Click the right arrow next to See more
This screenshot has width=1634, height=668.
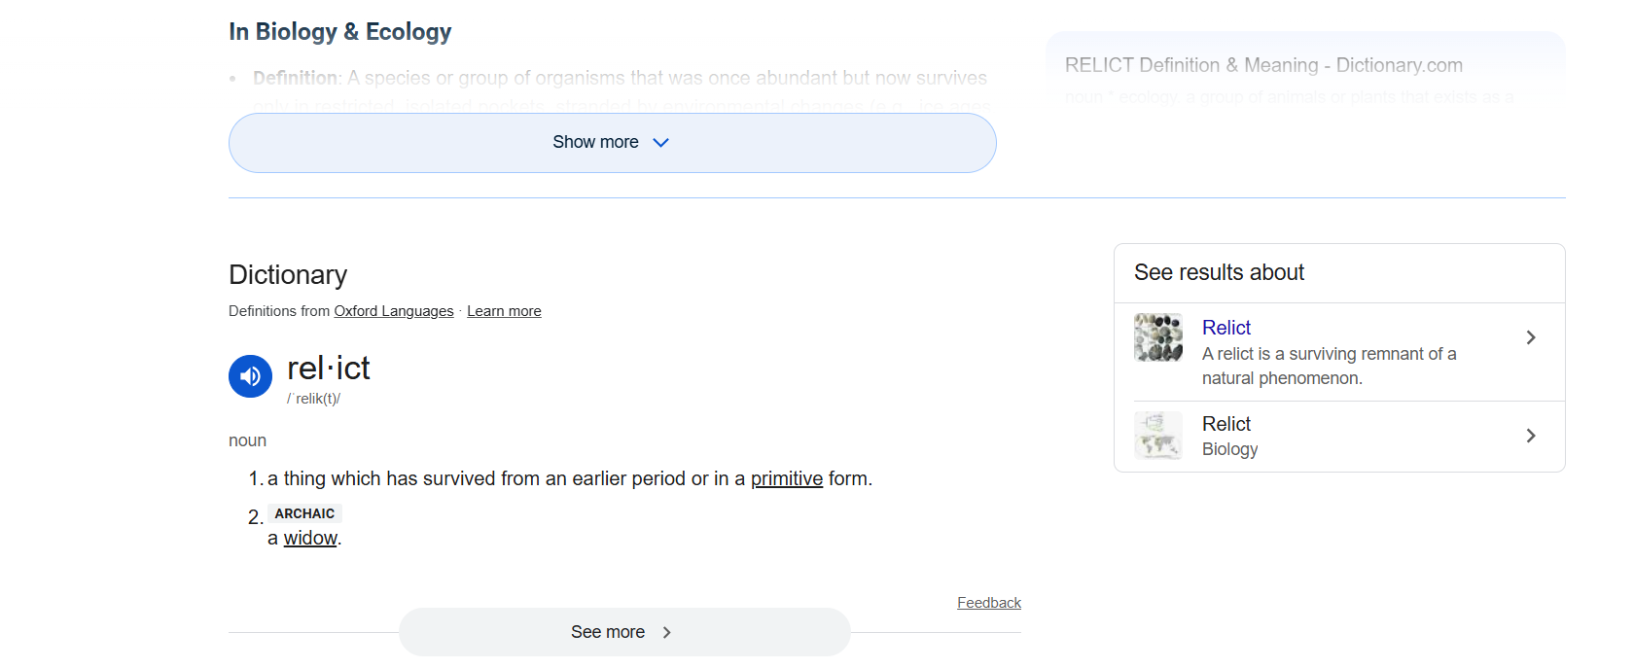(667, 632)
